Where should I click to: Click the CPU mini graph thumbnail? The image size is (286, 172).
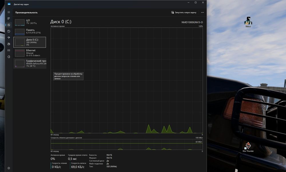[20, 23]
